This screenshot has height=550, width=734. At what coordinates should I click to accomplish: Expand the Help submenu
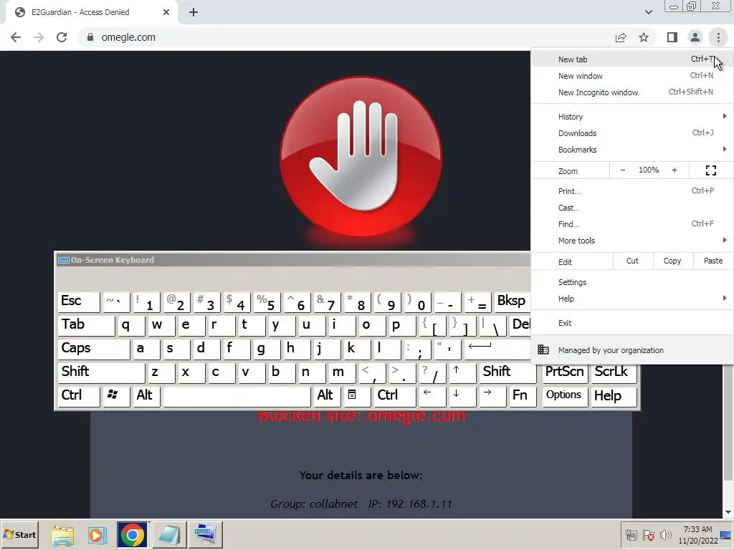[632, 299]
